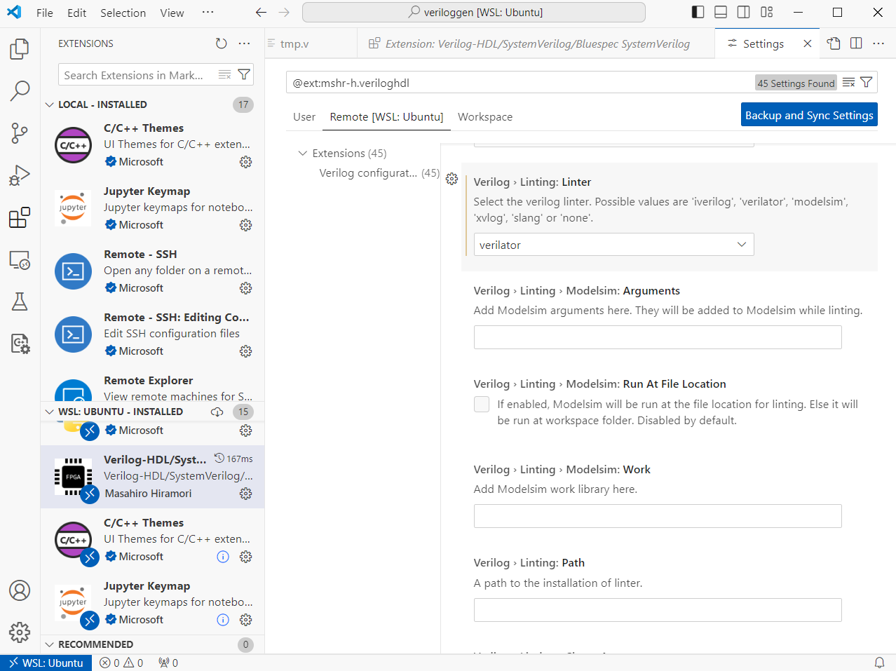Open manage gear for Remote - SSH extension
Image resolution: width=896 pixels, height=671 pixels.
tap(245, 288)
